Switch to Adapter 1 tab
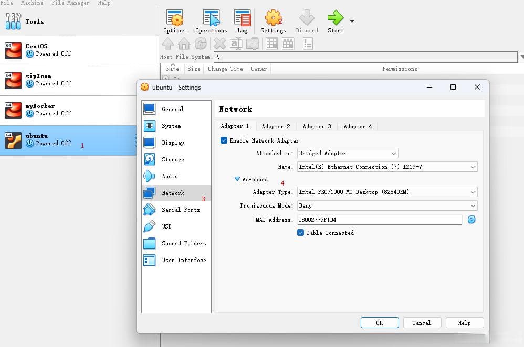524x347 pixels. pos(235,126)
